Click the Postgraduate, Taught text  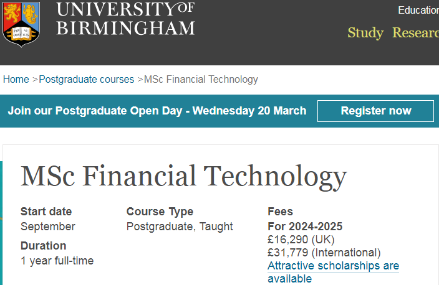tap(180, 227)
